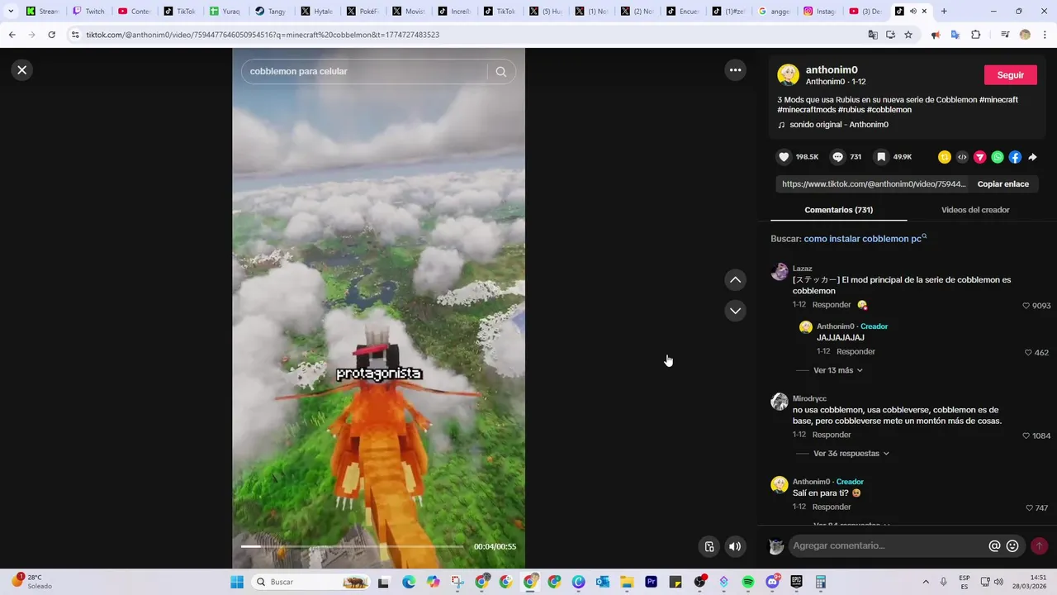Switch to Videos del creador tab
This screenshot has height=595, width=1057.
pyautogui.click(x=975, y=210)
